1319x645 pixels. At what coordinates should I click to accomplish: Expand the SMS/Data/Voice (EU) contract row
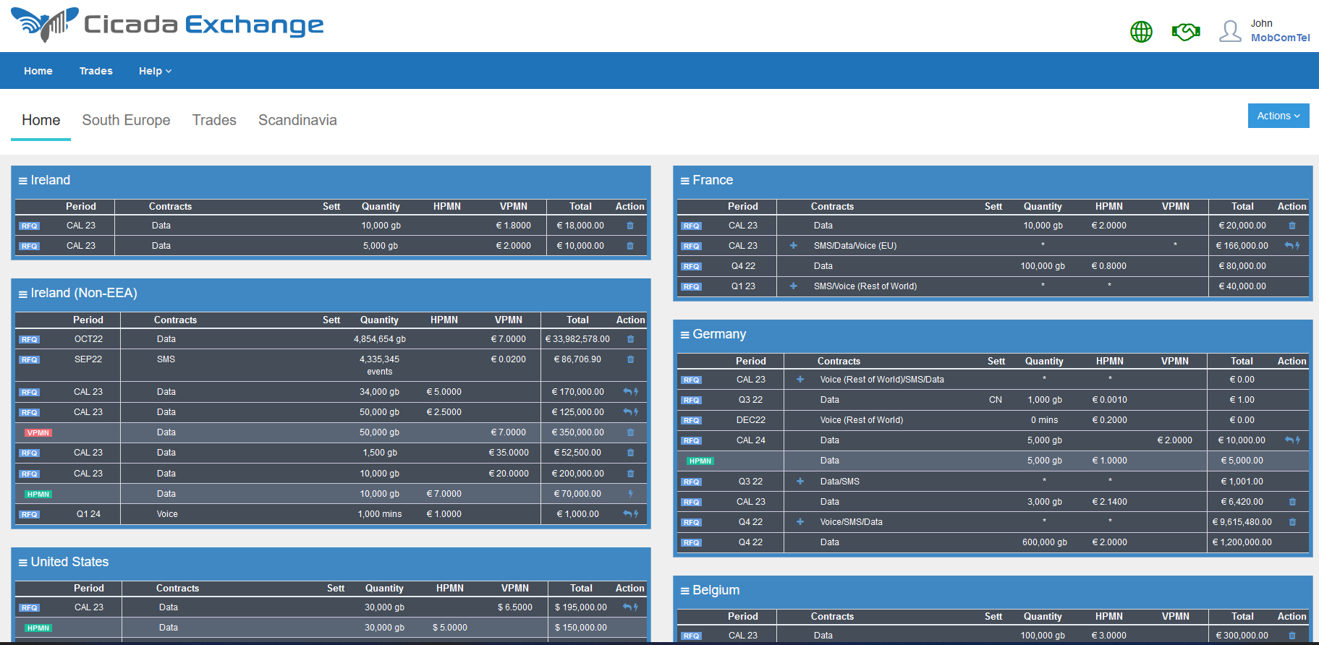[x=793, y=246]
